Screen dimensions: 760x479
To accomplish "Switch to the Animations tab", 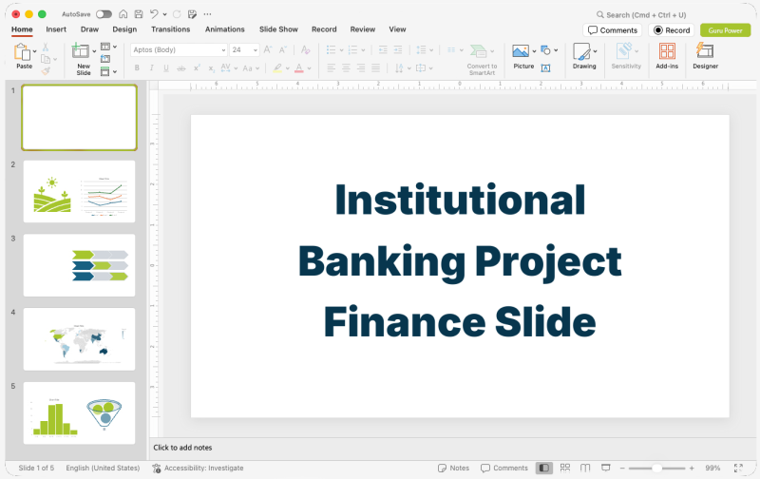I will (225, 29).
